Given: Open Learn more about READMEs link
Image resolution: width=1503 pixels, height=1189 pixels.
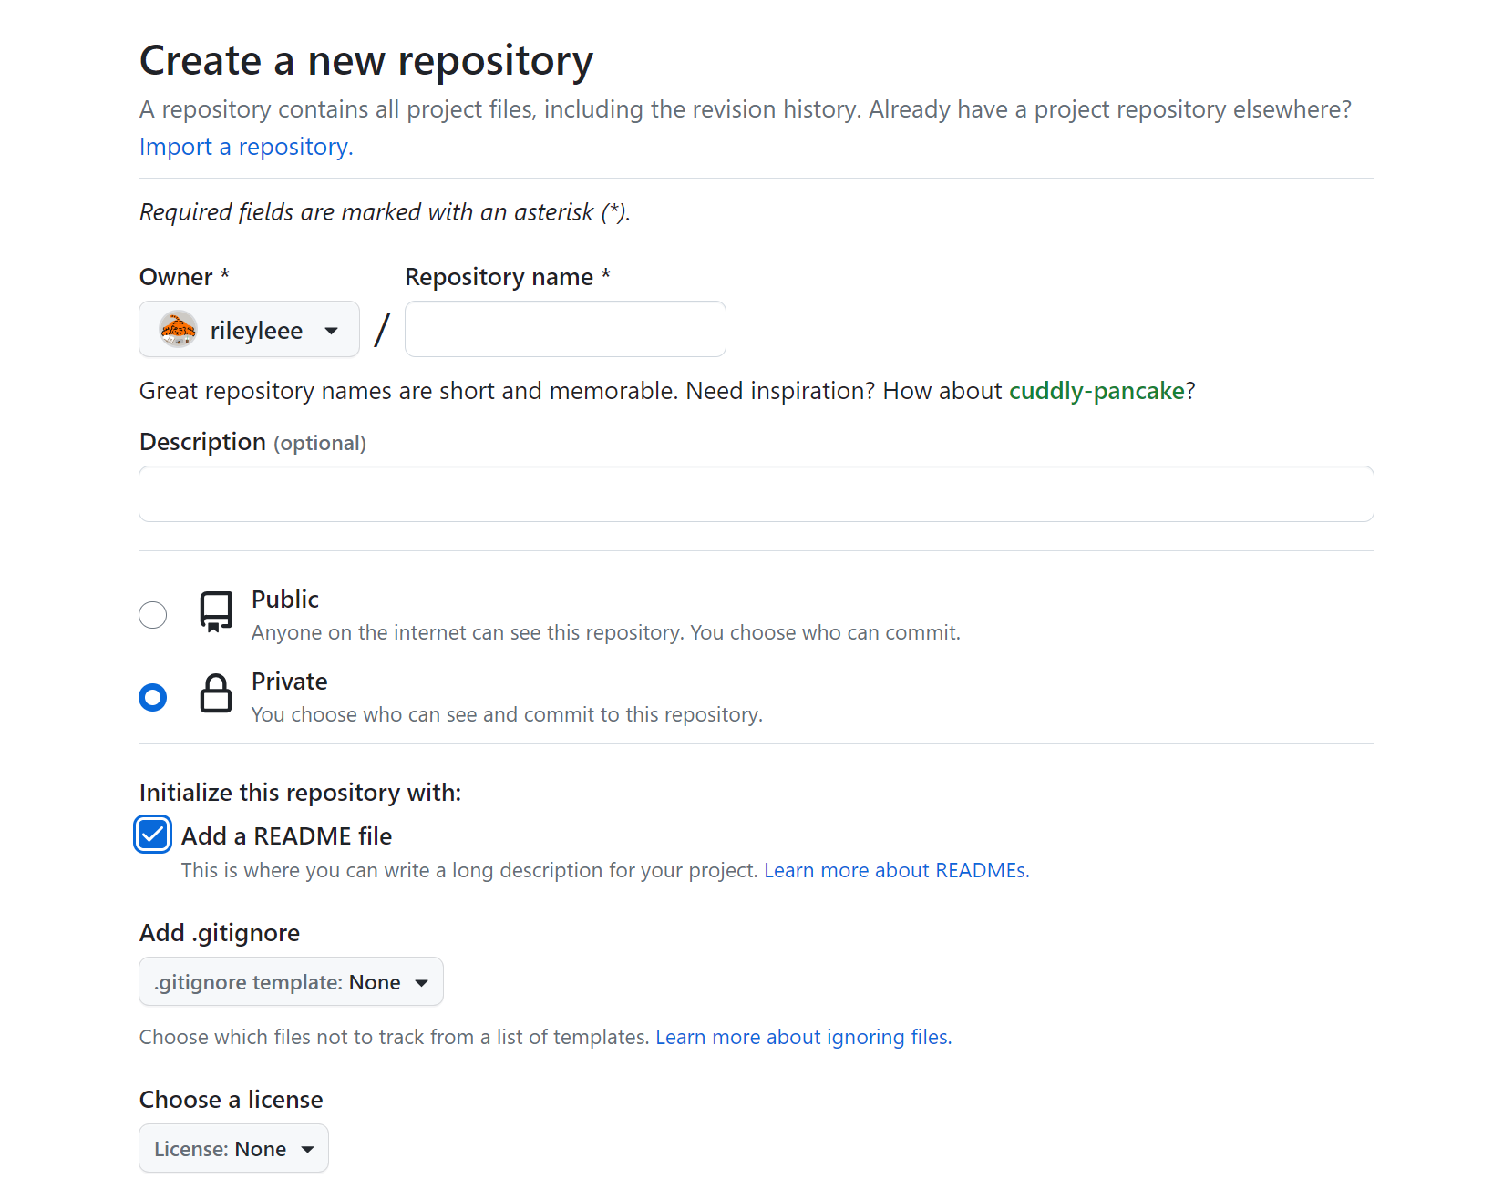Looking at the screenshot, I should click(897, 870).
